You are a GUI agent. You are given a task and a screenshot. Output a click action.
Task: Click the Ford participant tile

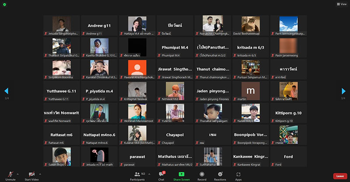point(288,156)
